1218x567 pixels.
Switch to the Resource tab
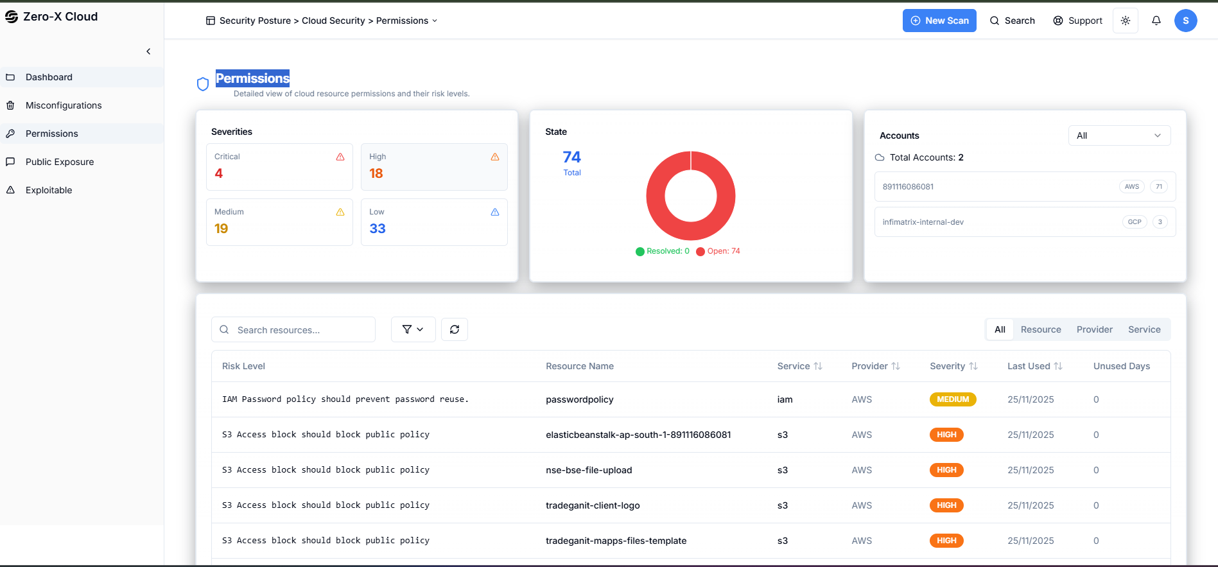1041,329
